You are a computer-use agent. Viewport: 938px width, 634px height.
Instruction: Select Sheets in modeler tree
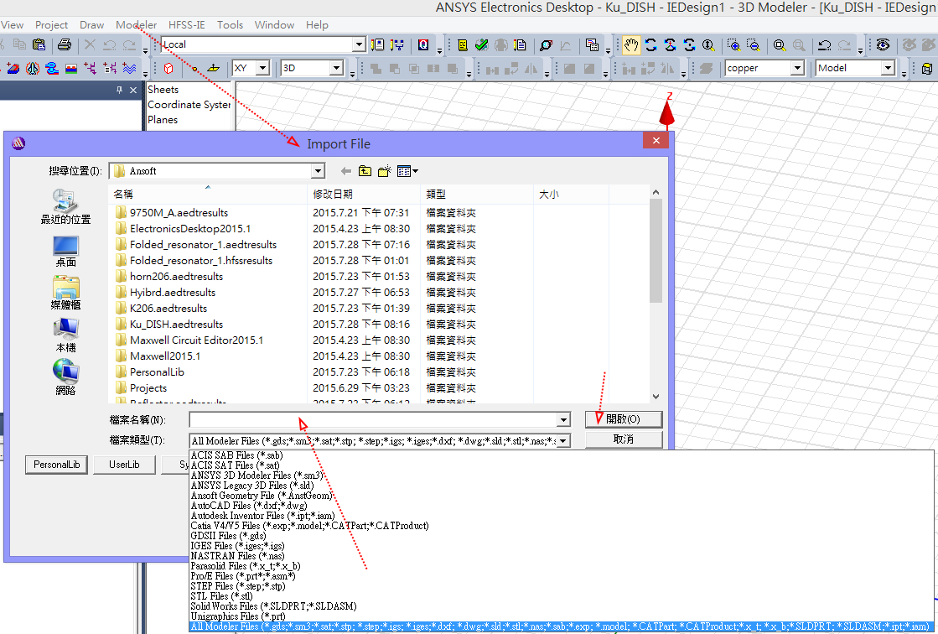click(x=163, y=89)
